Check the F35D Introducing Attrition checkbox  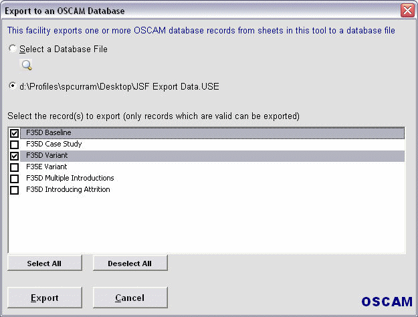[15, 190]
